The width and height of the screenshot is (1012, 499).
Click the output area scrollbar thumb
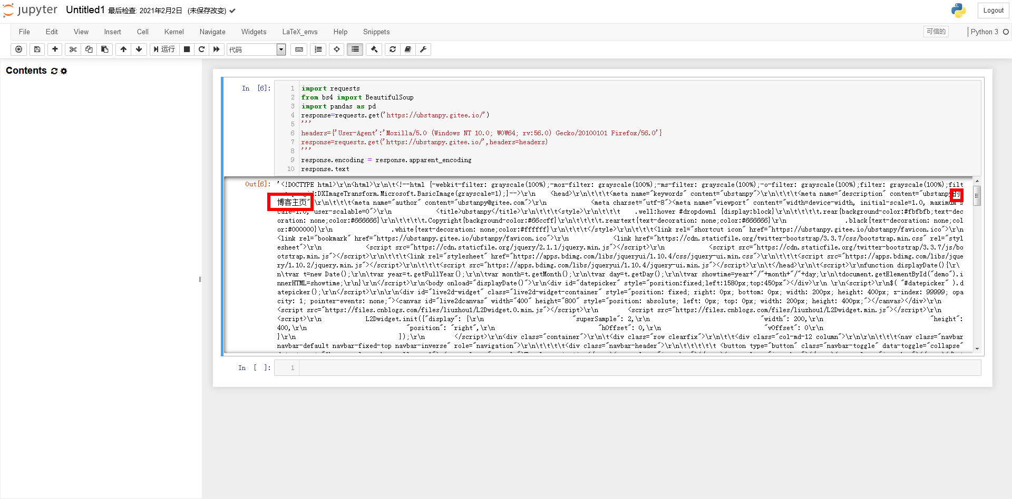tap(977, 195)
